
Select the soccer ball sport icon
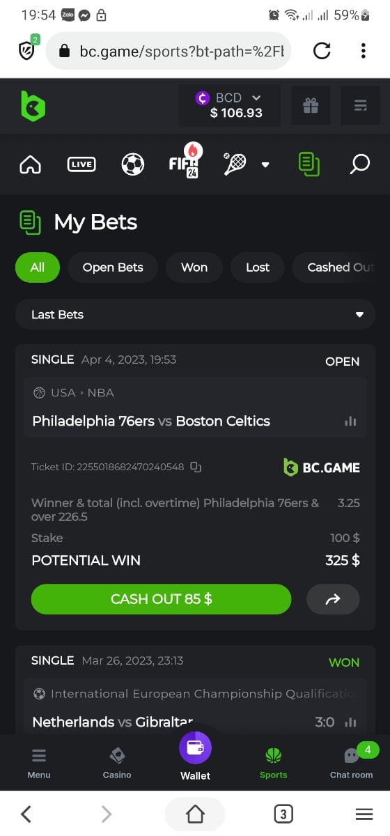132,164
